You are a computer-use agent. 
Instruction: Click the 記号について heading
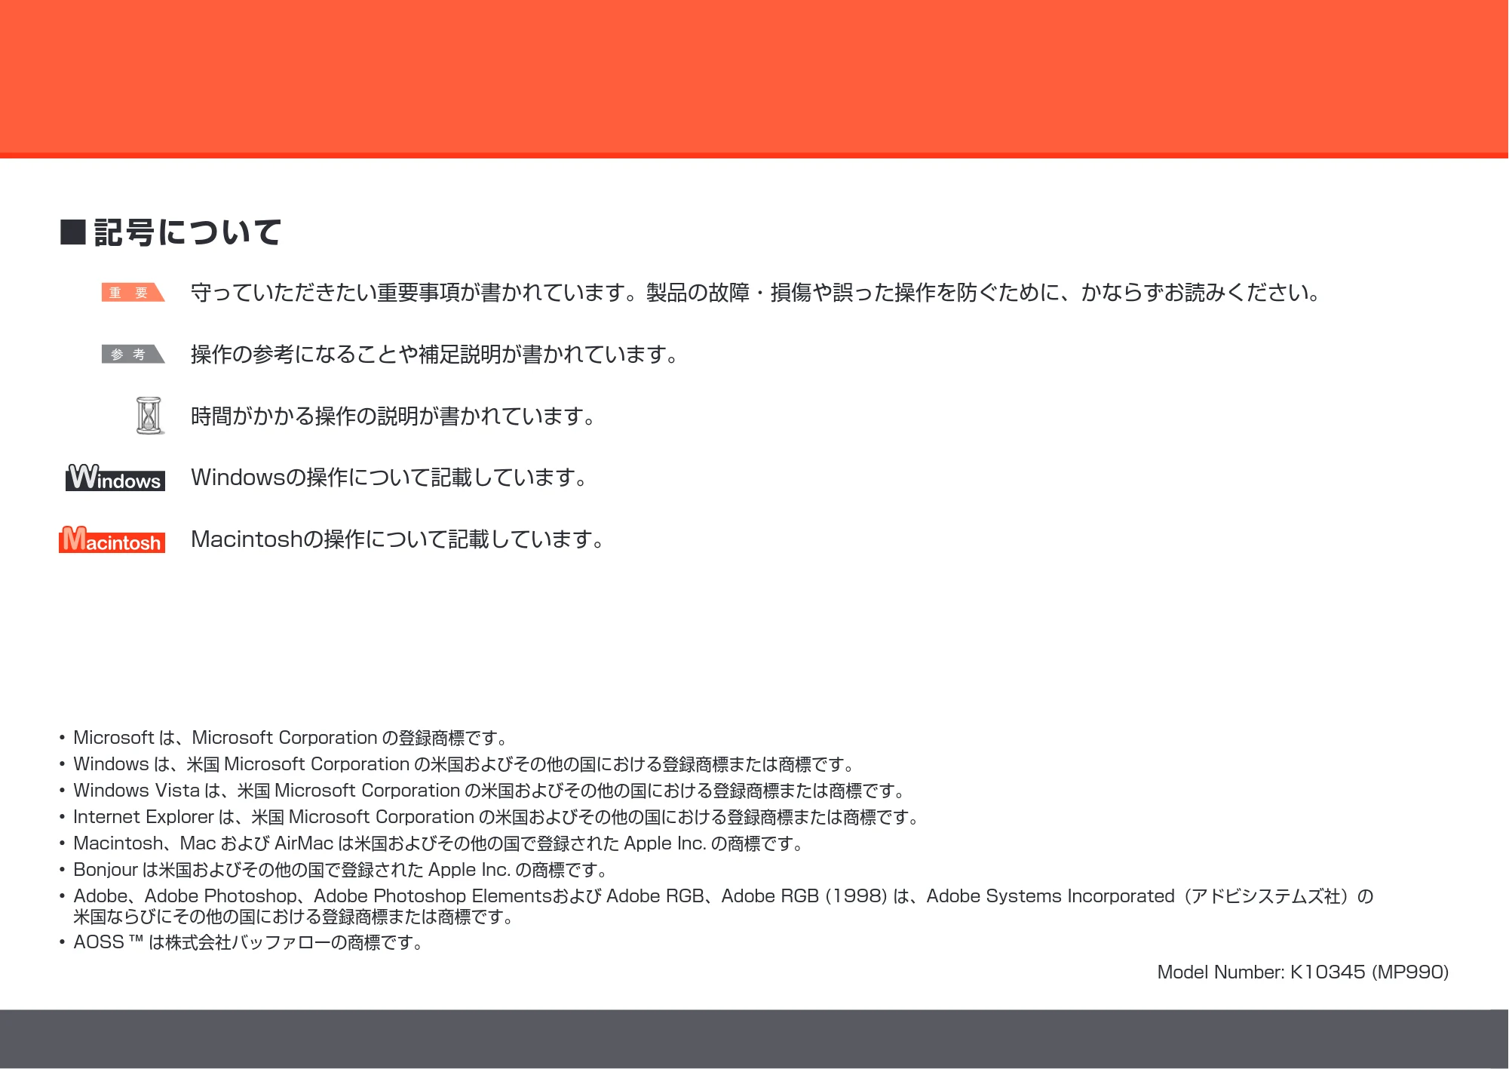(171, 232)
